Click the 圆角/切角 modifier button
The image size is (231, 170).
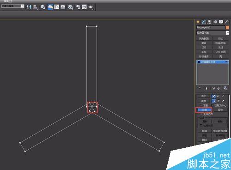[221, 43]
